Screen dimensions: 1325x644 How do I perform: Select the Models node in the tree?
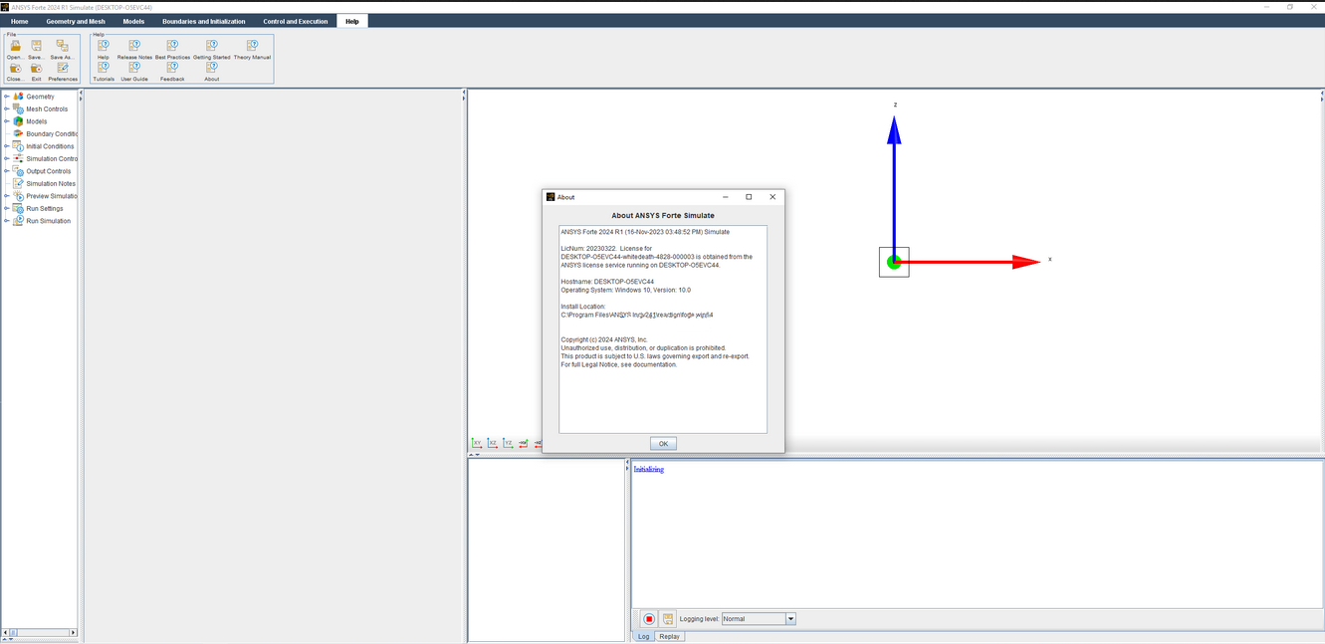click(x=37, y=121)
